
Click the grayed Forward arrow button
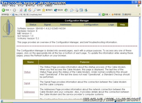click(14, 10)
